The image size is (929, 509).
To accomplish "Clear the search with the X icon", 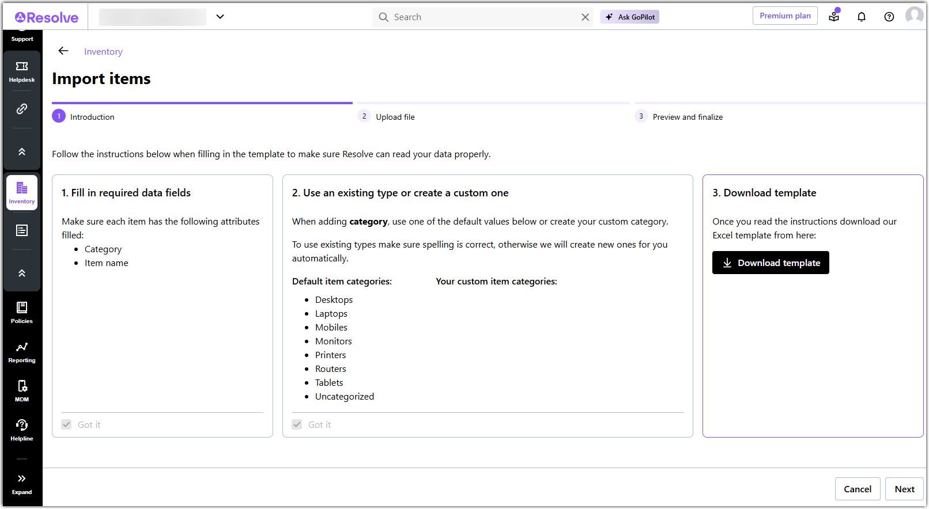I will 585,17.
